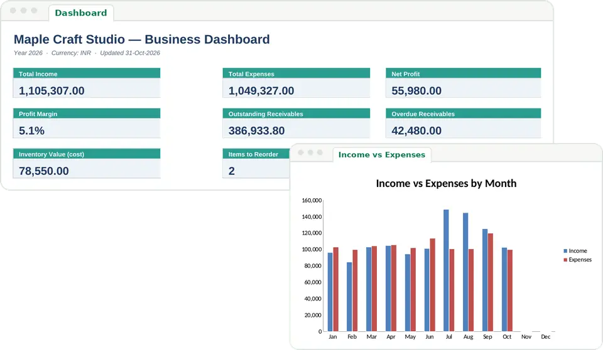Image resolution: width=603 pixels, height=350 pixels.
Task: Select the June Expenses bar
Action: pos(433,285)
